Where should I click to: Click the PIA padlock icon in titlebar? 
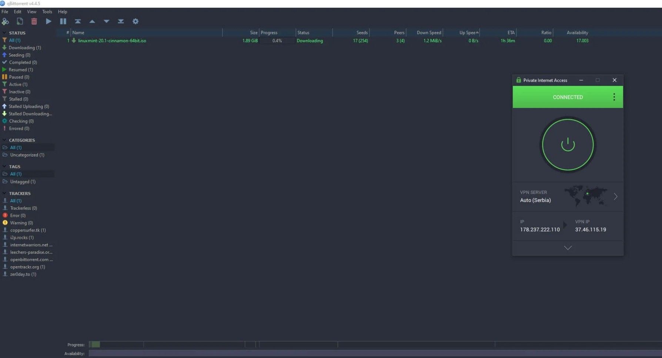(518, 80)
